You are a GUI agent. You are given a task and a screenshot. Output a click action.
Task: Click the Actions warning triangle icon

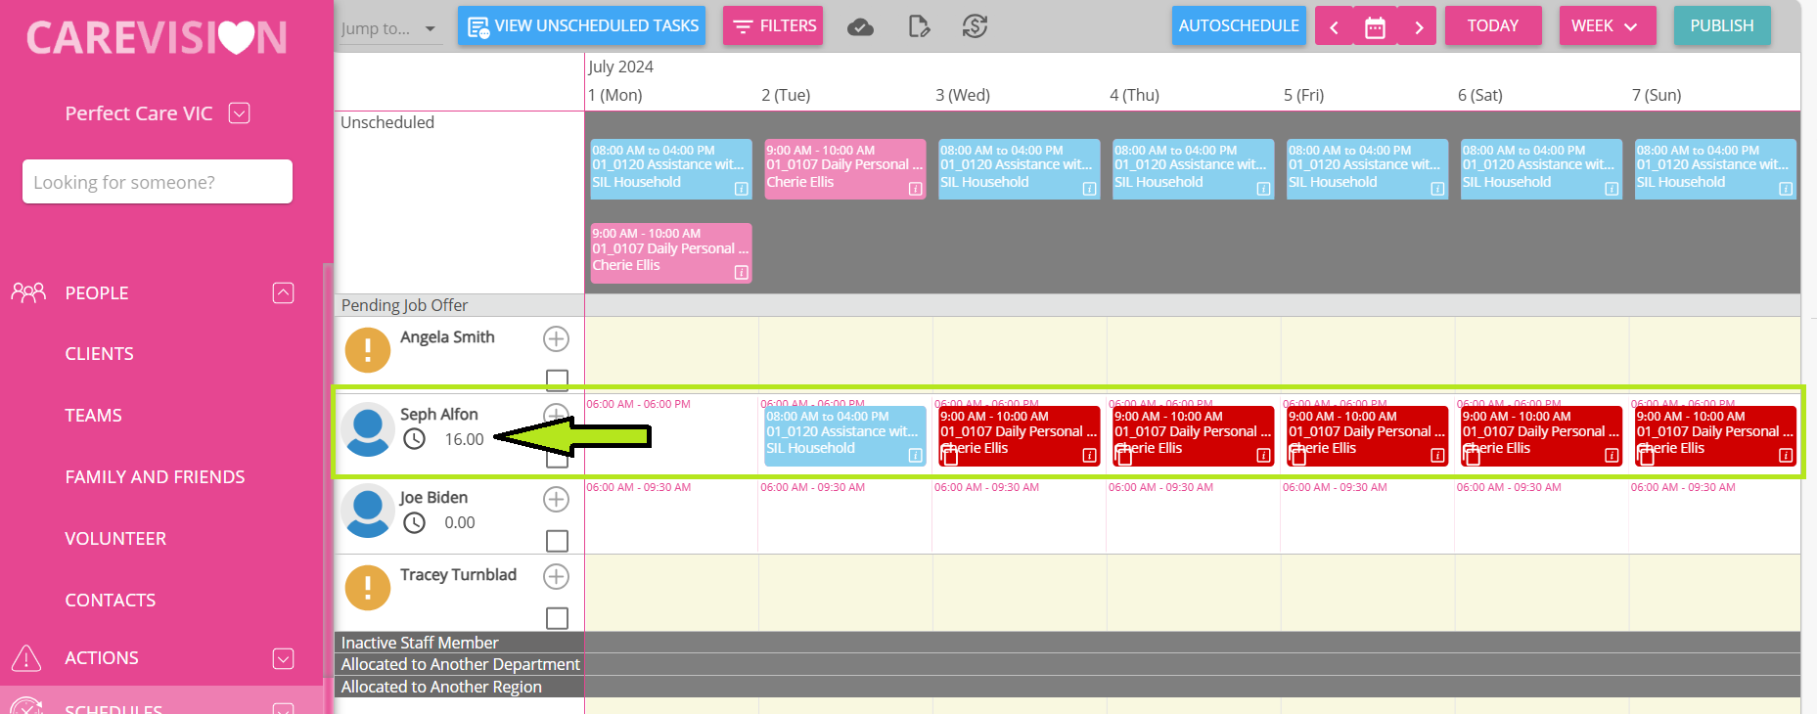26,658
